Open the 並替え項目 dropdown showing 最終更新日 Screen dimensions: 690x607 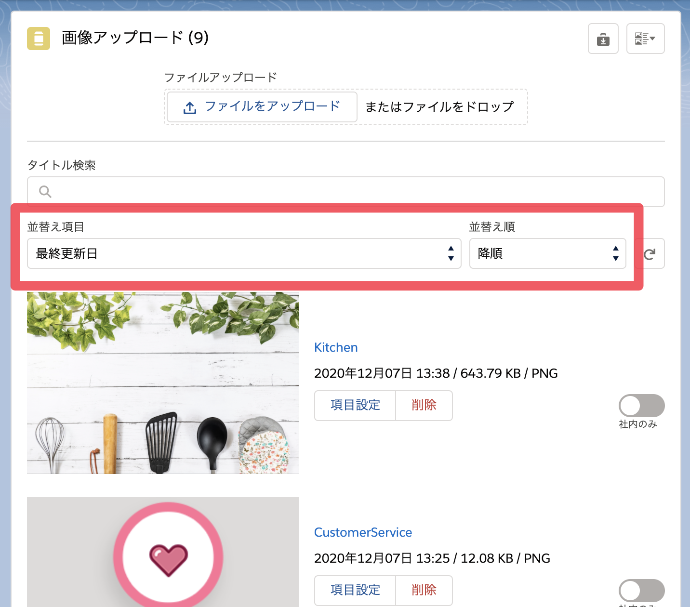(x=244, y=253)
